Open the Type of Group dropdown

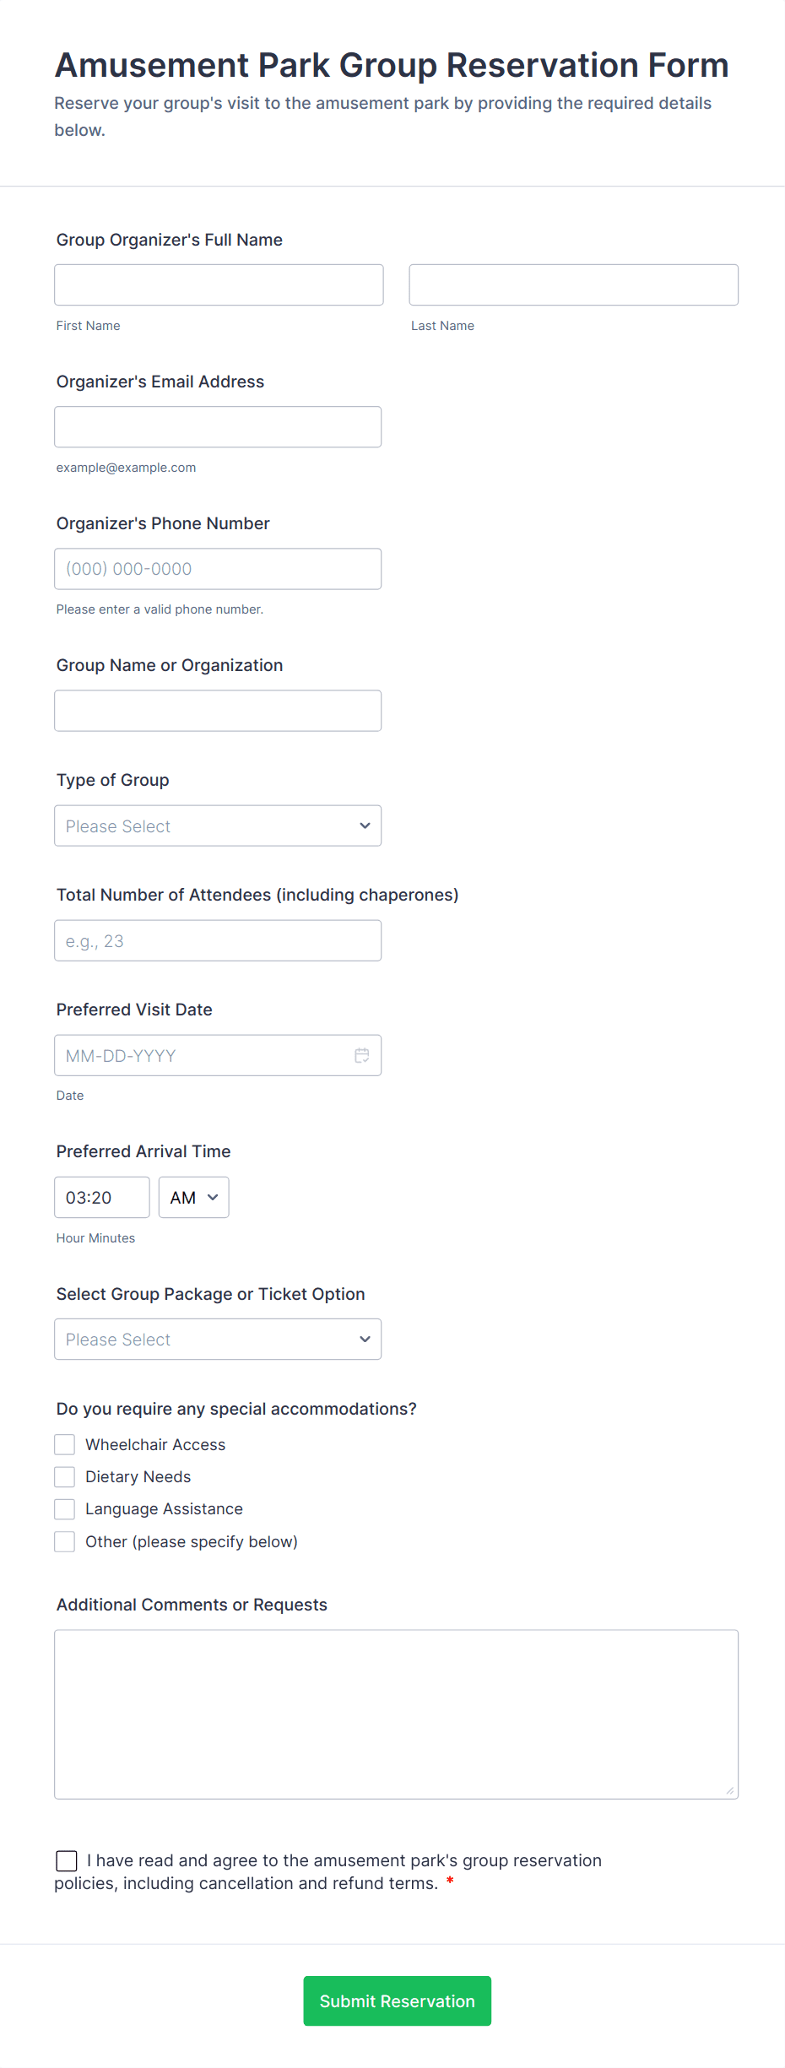pyautogui.click(x=218, y=826)
